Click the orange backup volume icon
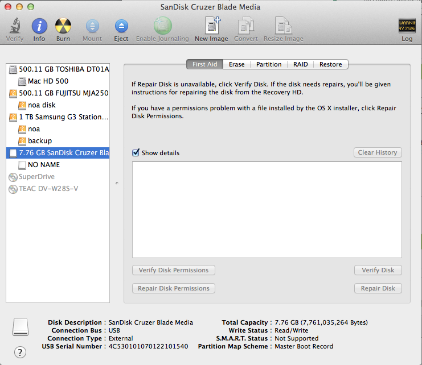422x365 pixels. [x=22, y=141]
